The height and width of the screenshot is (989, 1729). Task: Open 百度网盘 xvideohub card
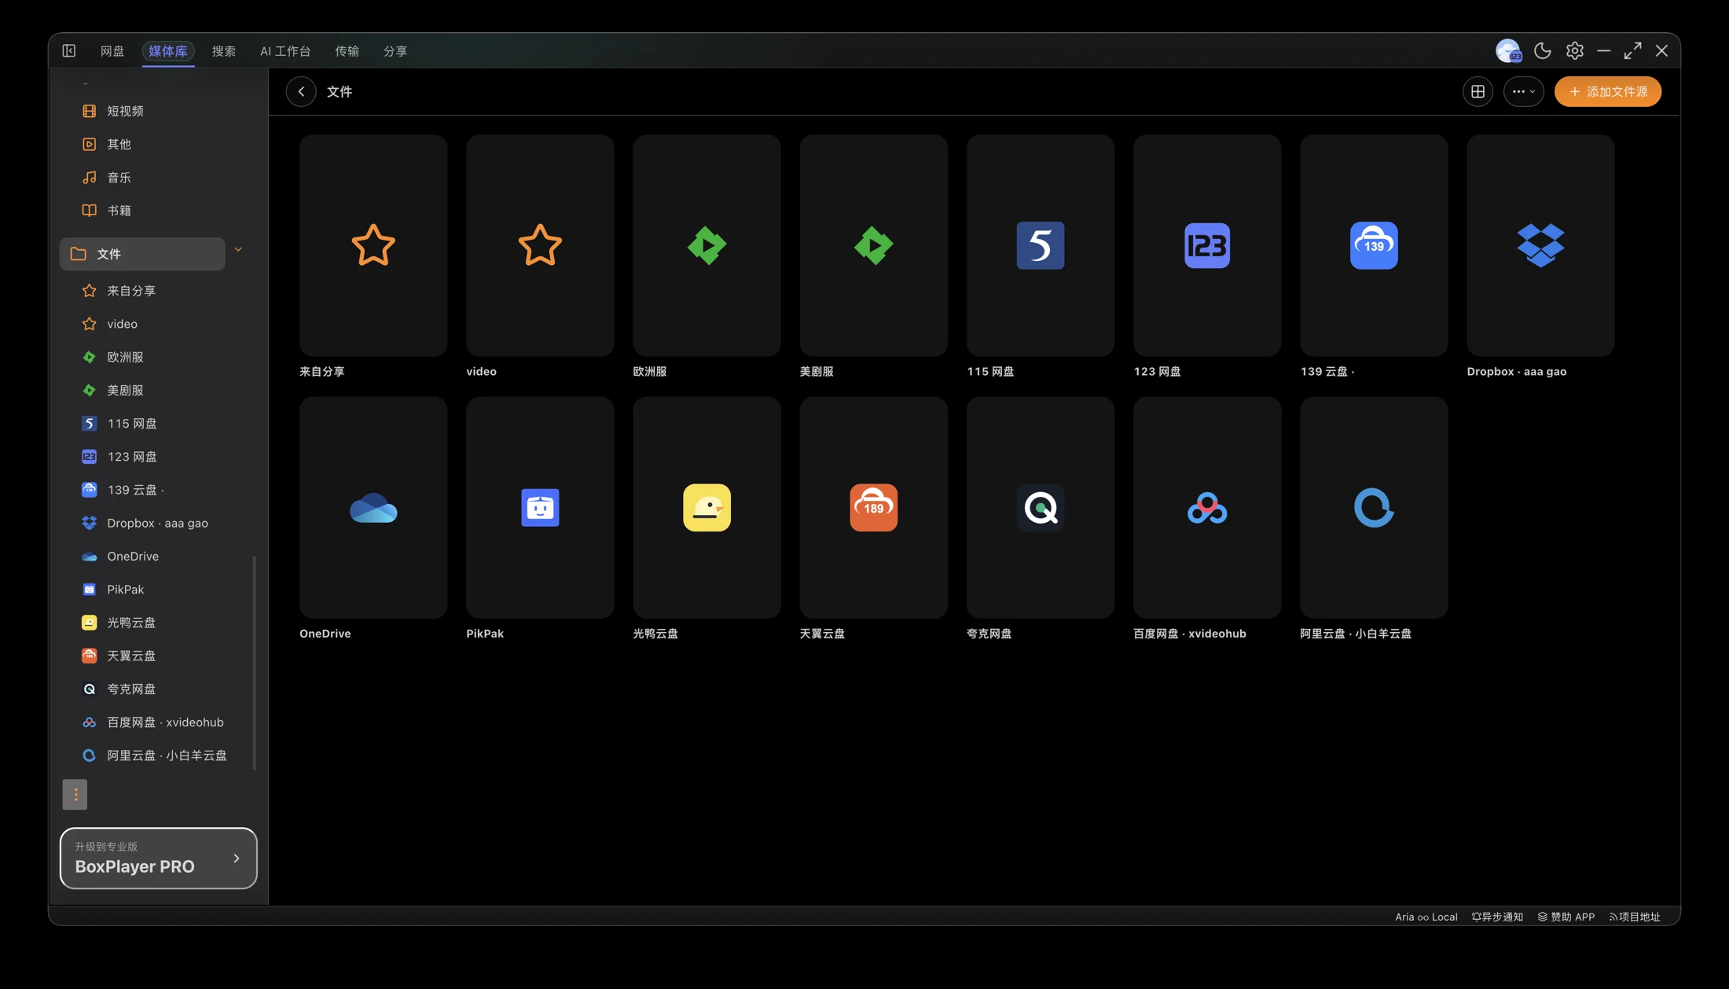[x=1206, y=507]
